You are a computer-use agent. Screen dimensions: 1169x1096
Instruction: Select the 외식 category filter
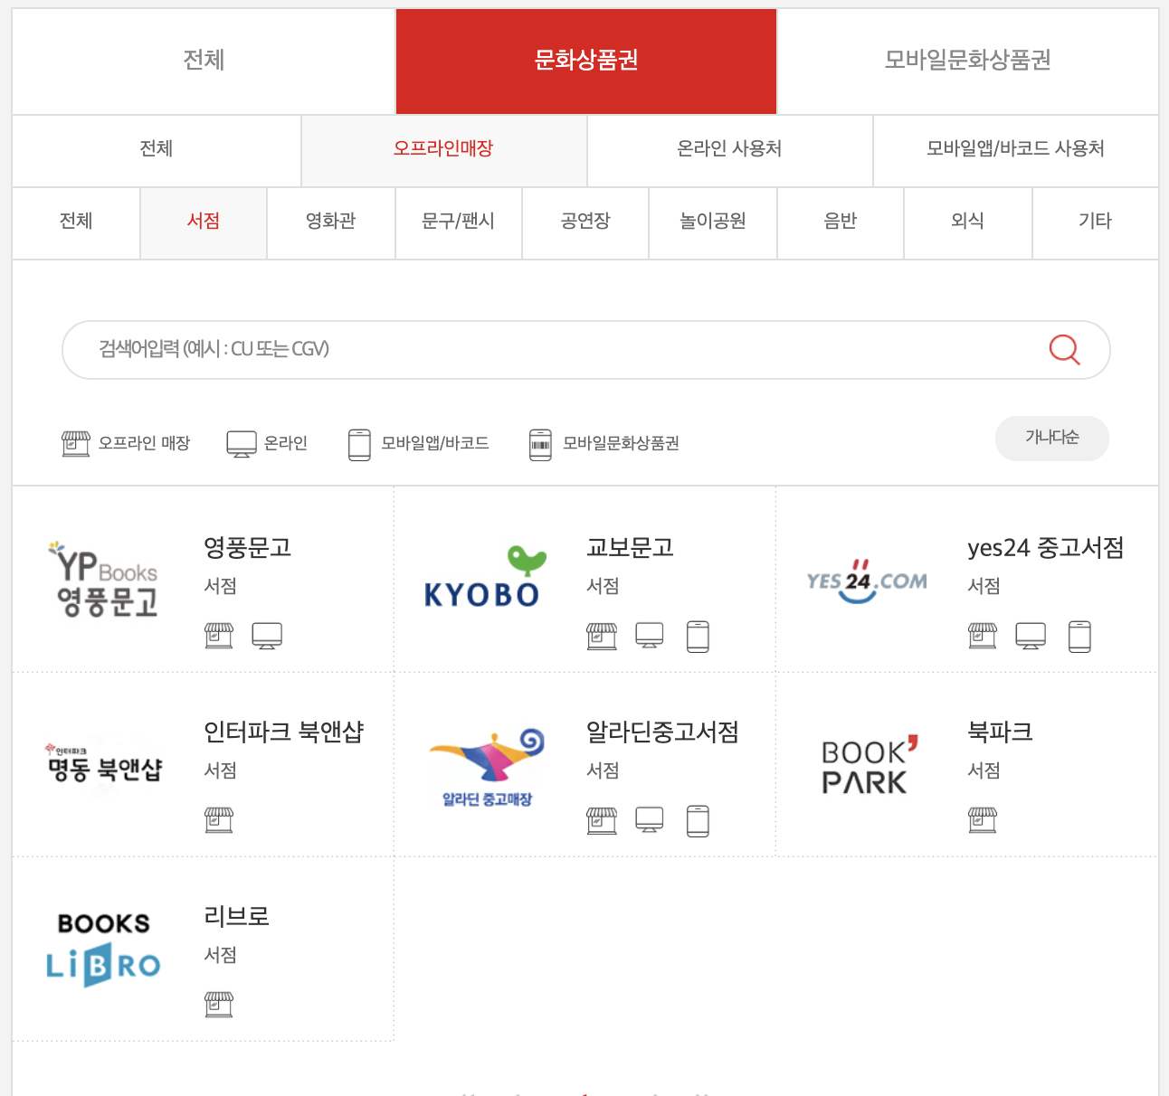(967, 222)
